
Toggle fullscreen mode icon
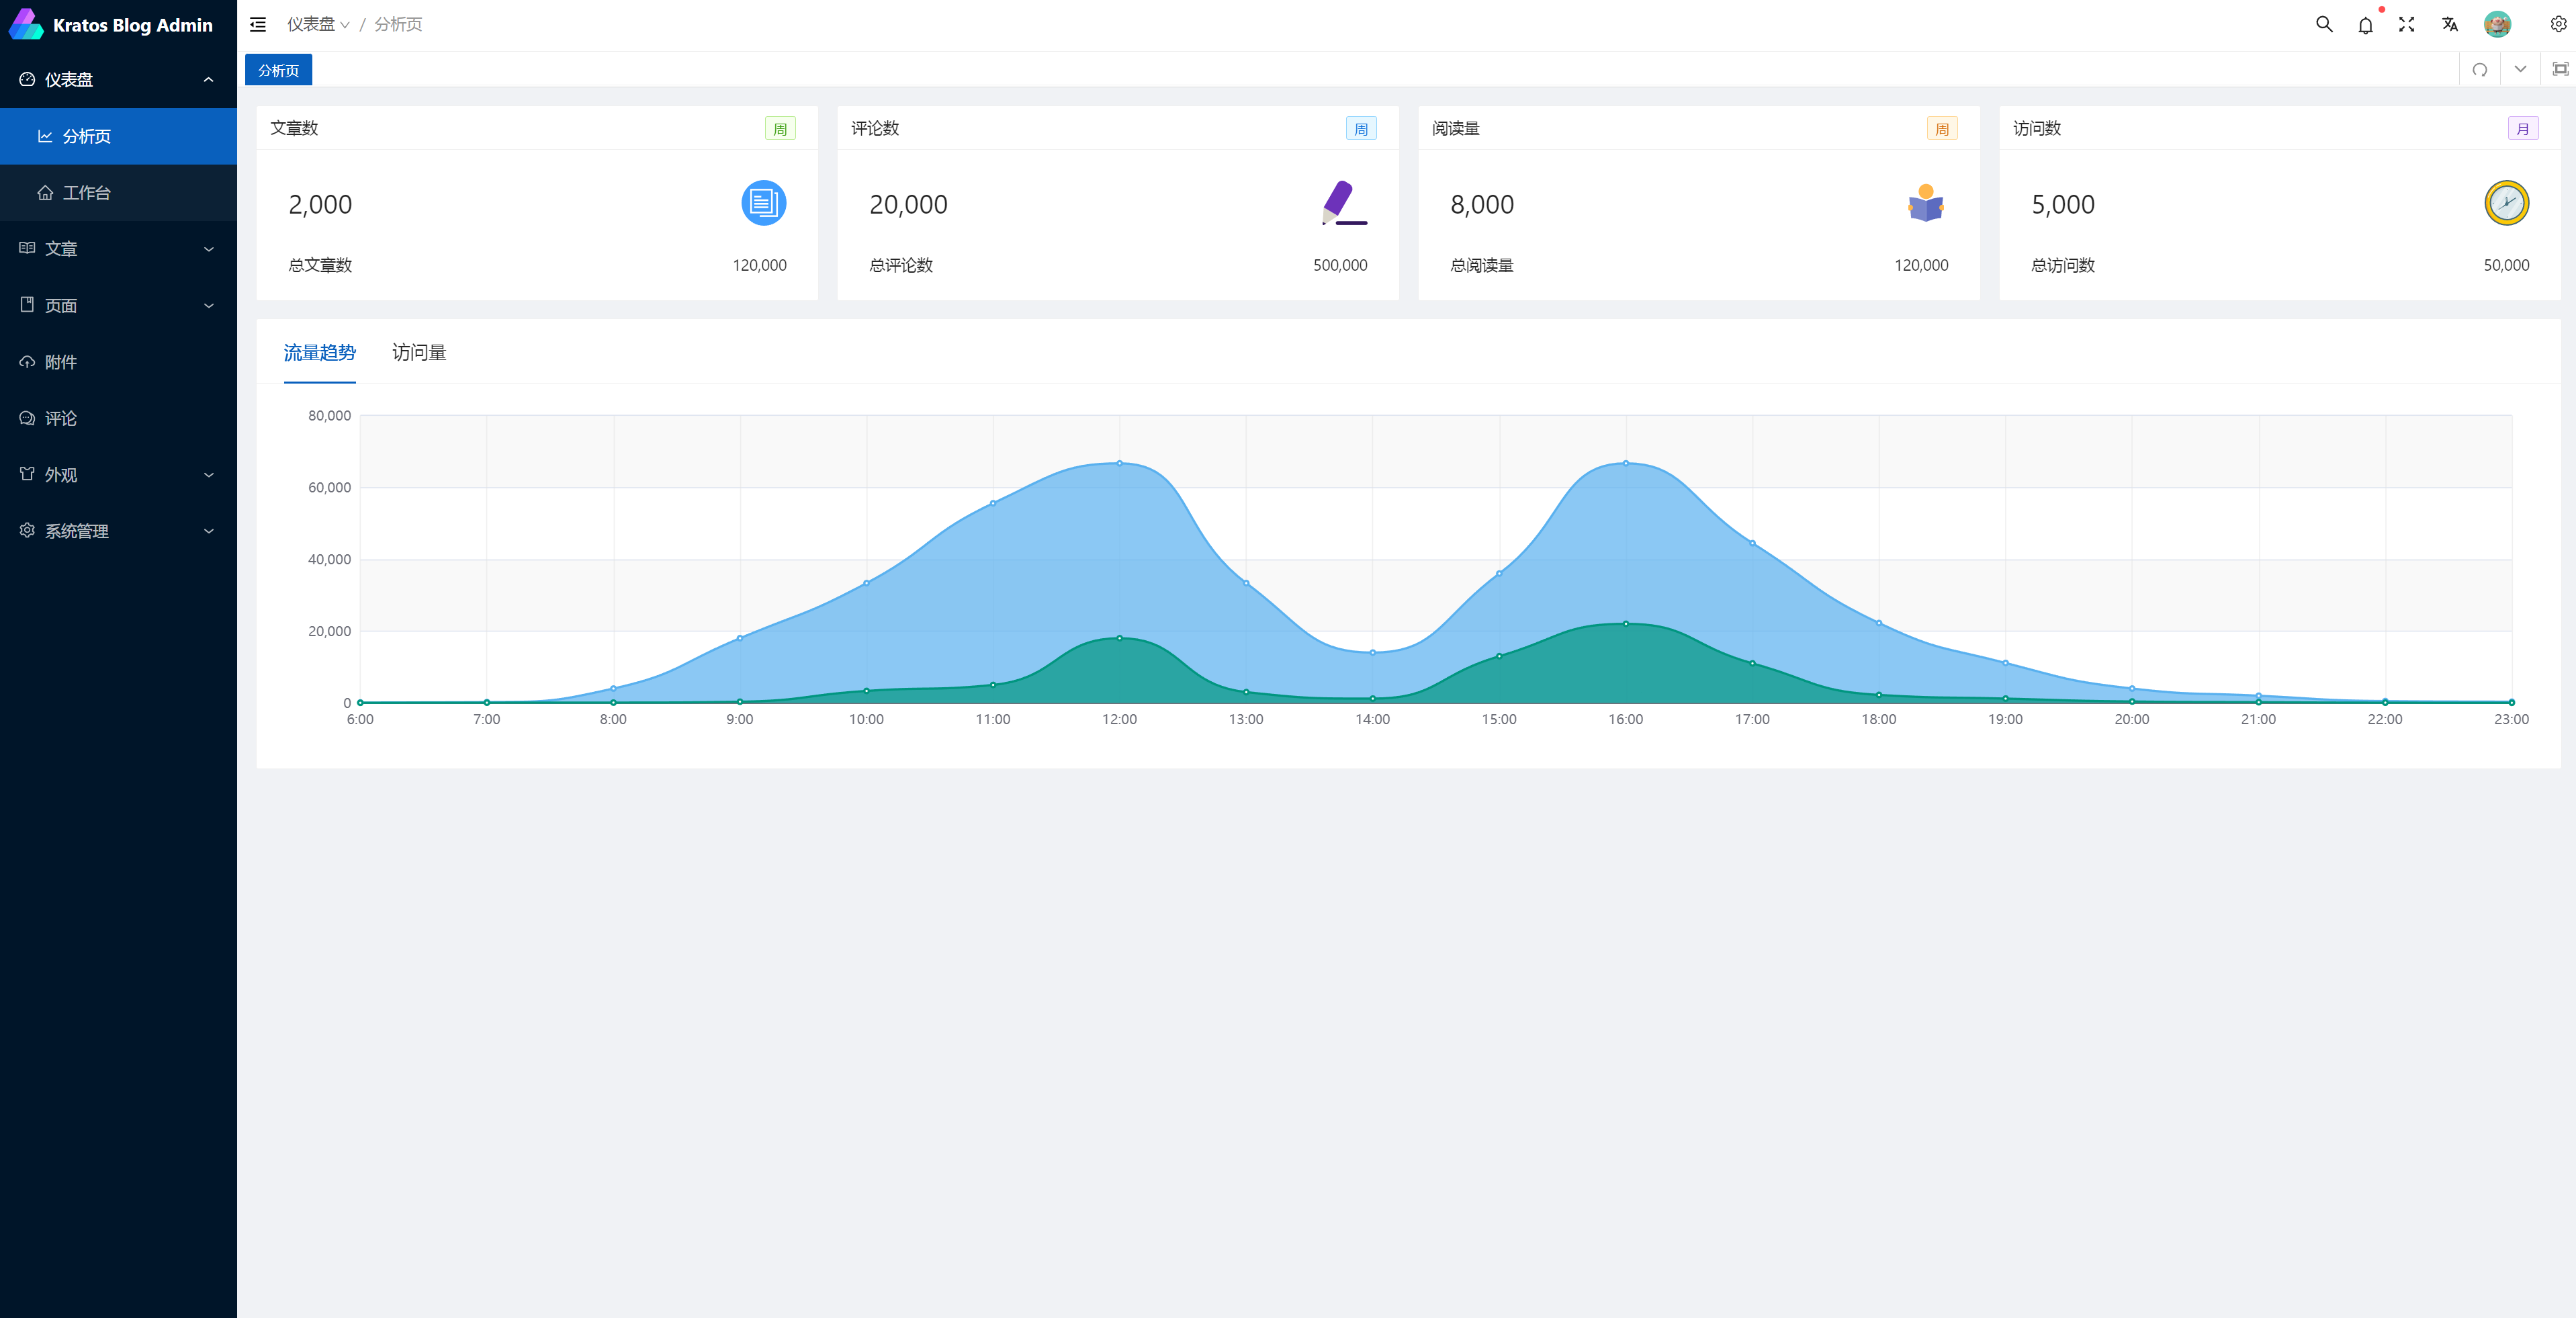click(x=2407, y=24)
